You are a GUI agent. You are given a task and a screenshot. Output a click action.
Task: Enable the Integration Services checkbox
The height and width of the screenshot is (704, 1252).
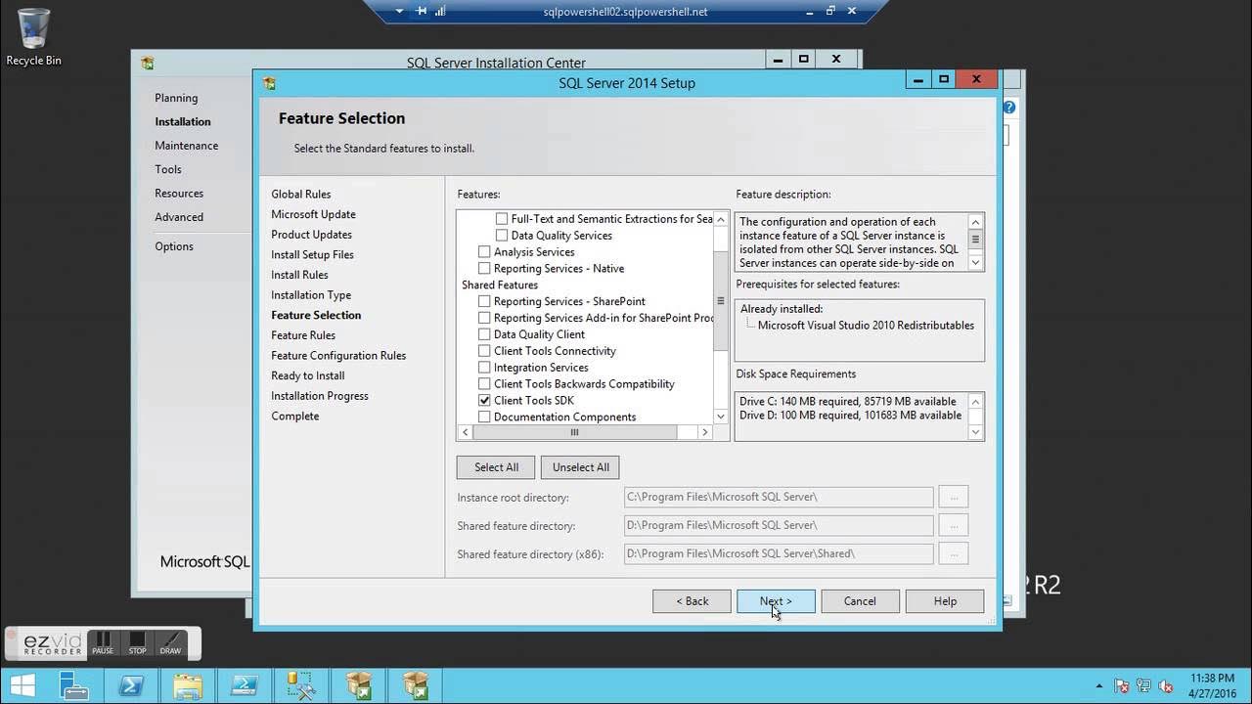(484, 368)
